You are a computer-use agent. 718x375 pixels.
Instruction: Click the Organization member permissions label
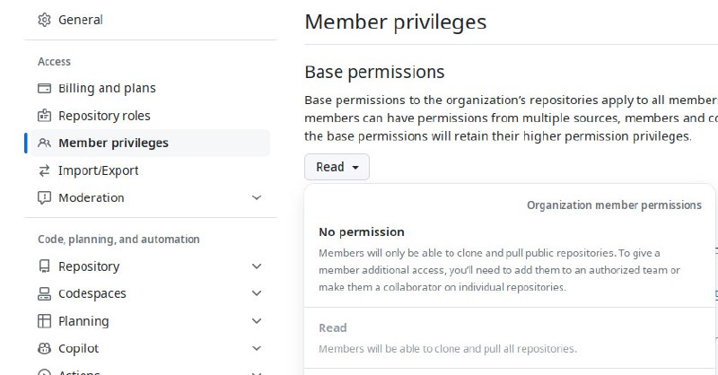tap(614, 205)
